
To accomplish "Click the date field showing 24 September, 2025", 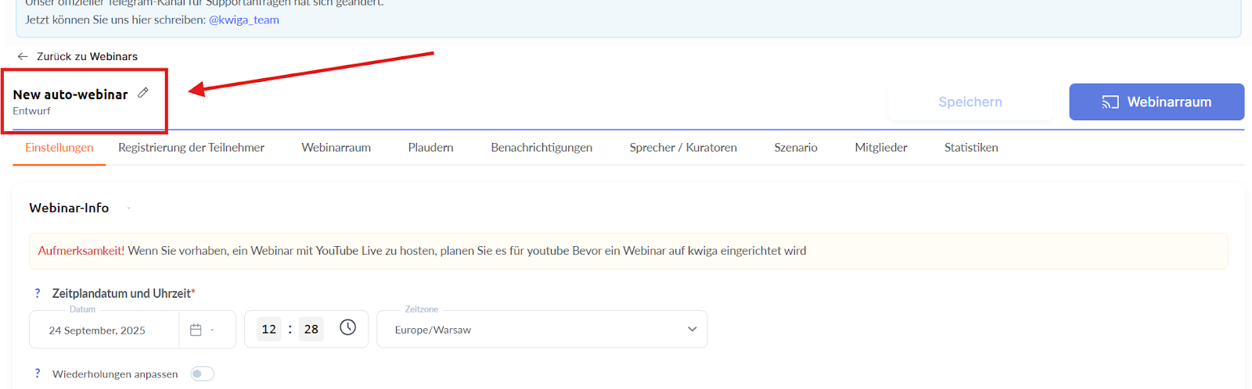I will coord(97,330).
